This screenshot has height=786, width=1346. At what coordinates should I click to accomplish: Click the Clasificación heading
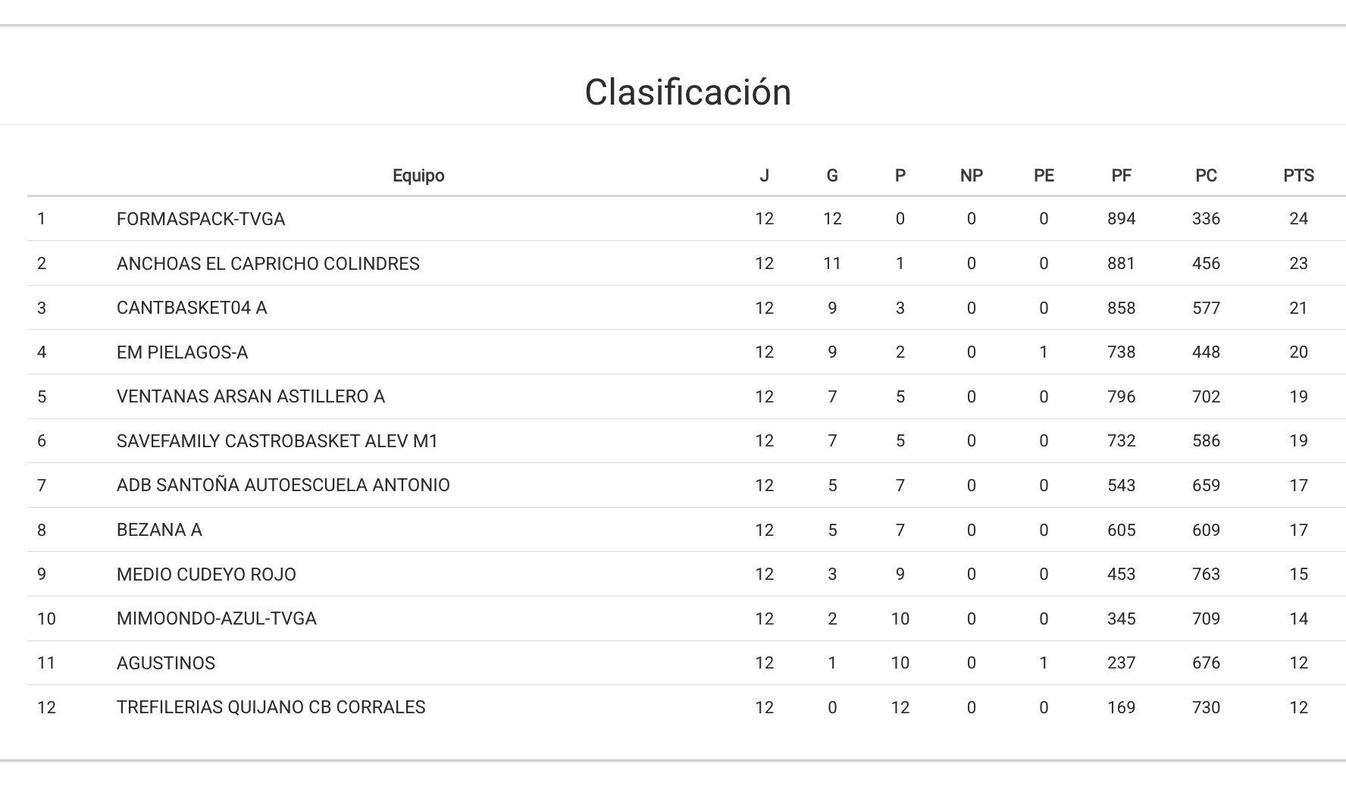pos(687,92)
